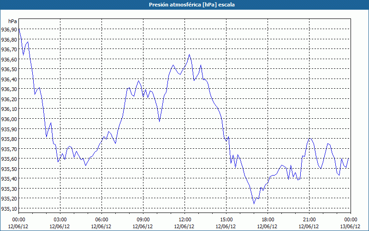Click the 936,90 y-axis value
This screenshot has height=231, width=369.
(x=9, y=30)
